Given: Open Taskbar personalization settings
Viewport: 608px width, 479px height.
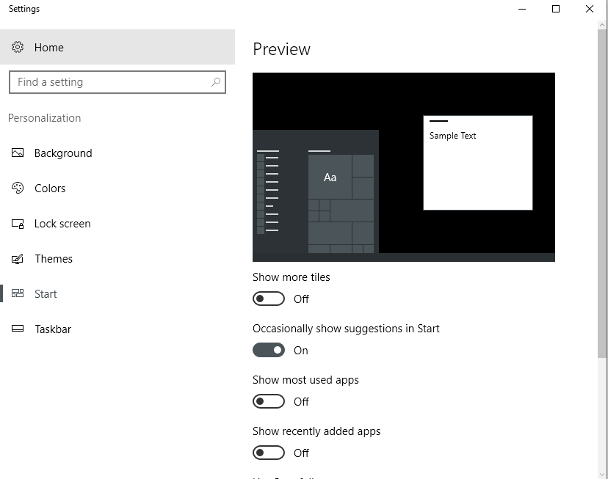Looking at the screenshot, I should point(53,329).
